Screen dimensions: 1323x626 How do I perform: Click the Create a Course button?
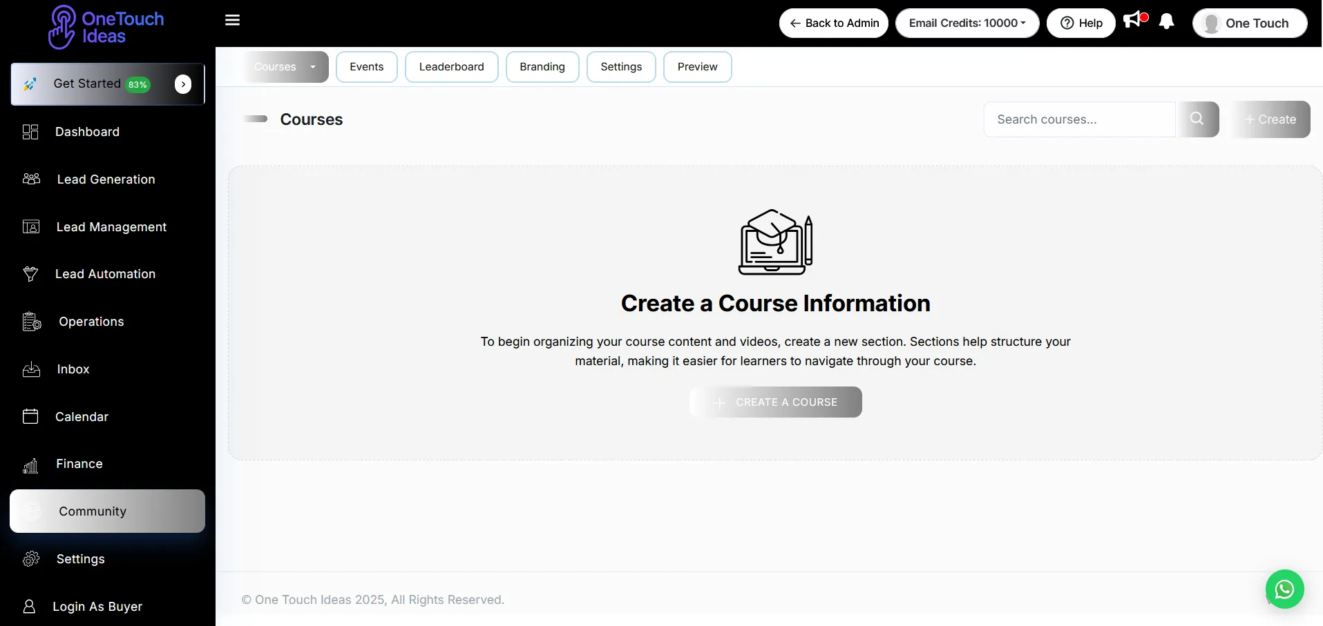(775, 402)
